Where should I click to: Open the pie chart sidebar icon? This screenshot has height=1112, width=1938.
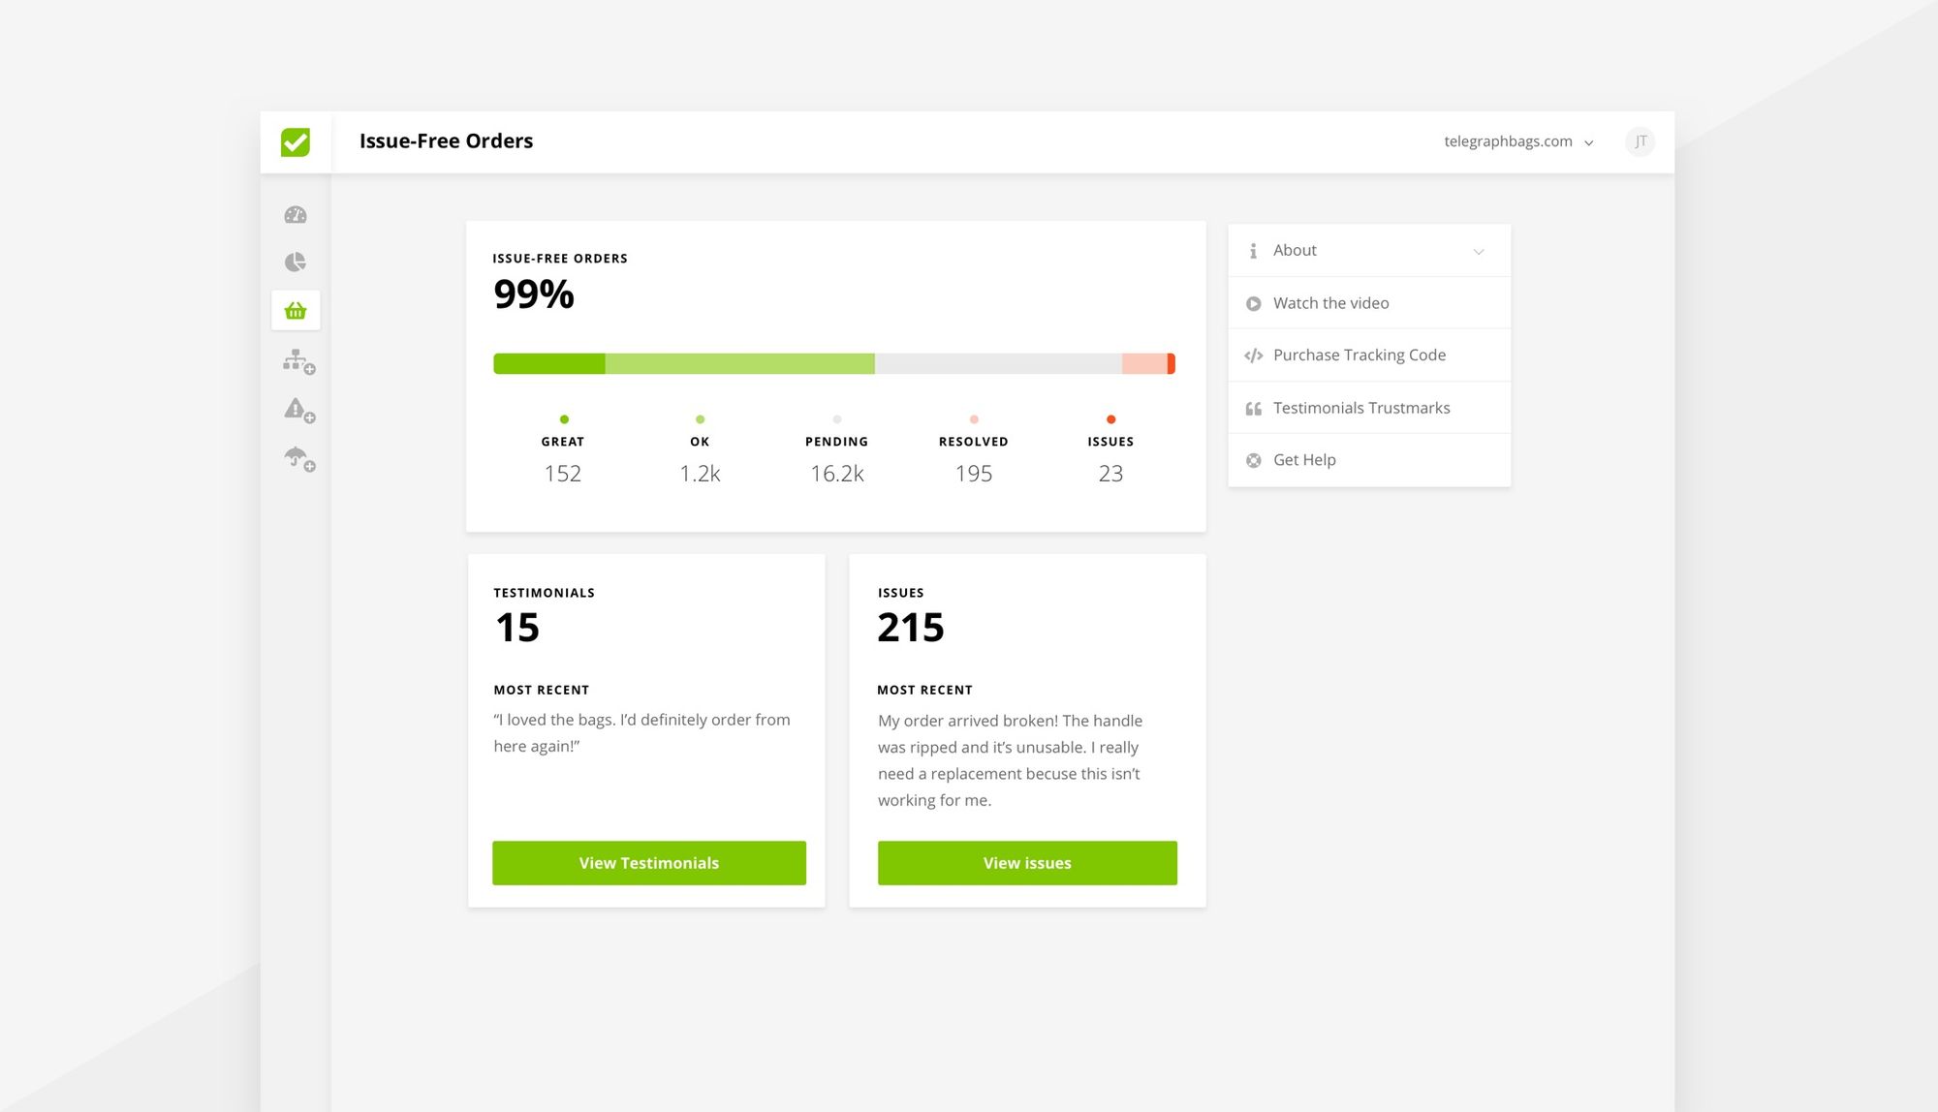(296, 263)
